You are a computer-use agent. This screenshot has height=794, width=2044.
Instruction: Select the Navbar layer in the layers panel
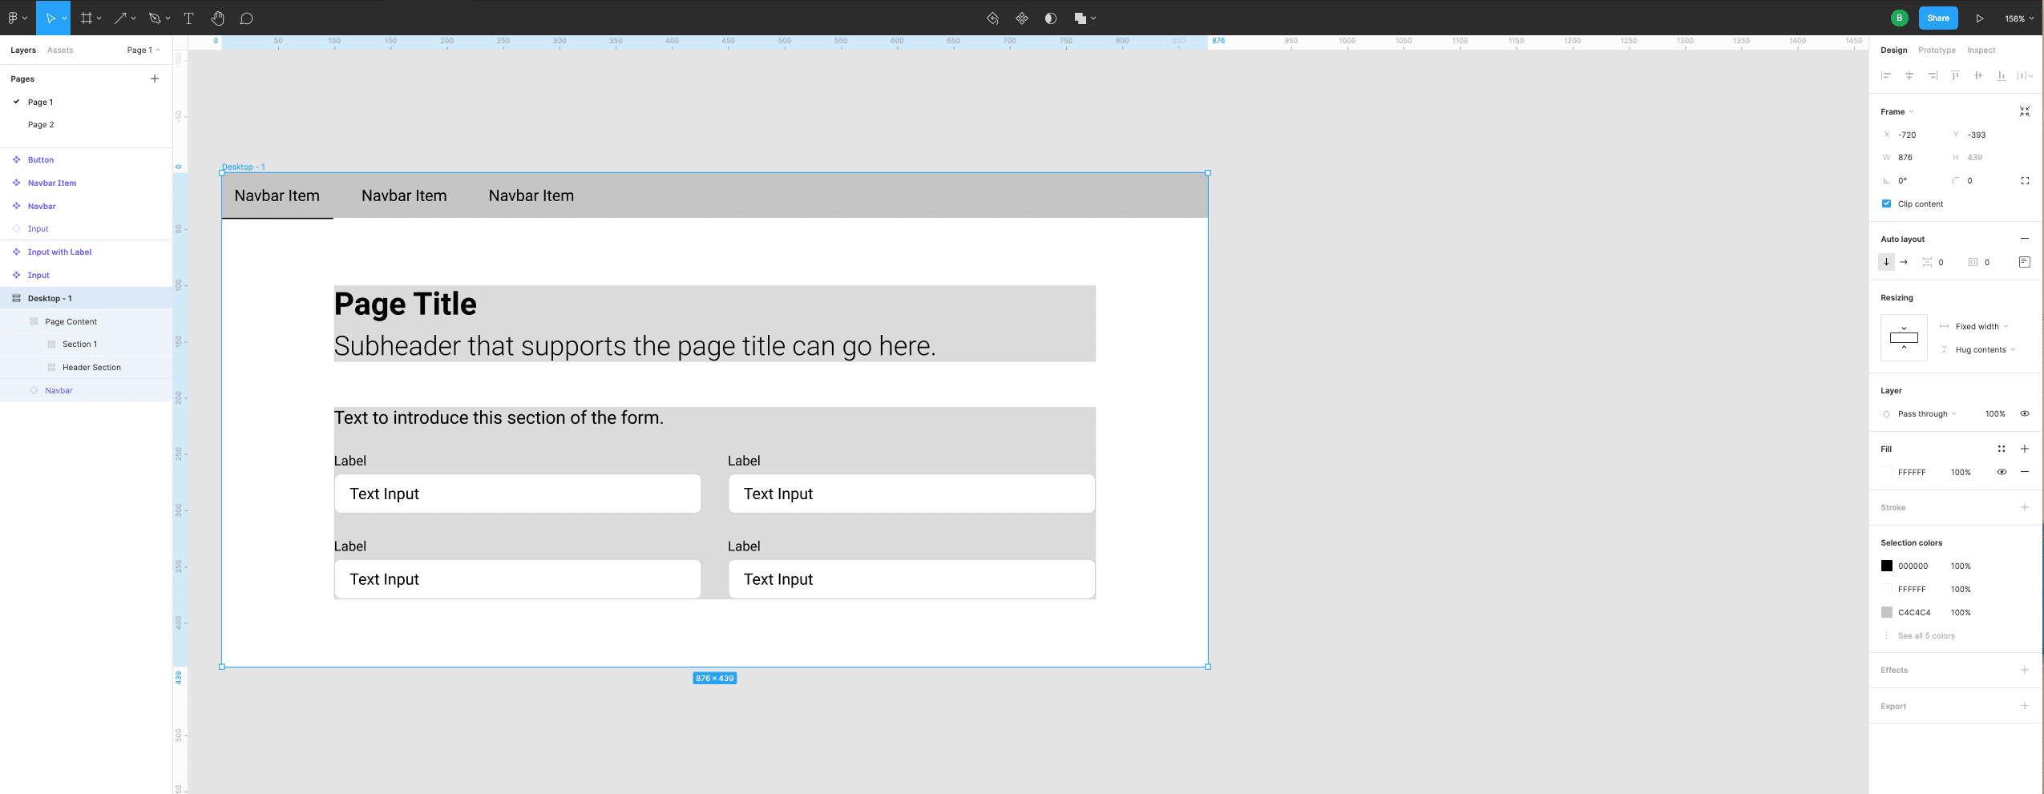pyautogui.click(x=58, y=390)
